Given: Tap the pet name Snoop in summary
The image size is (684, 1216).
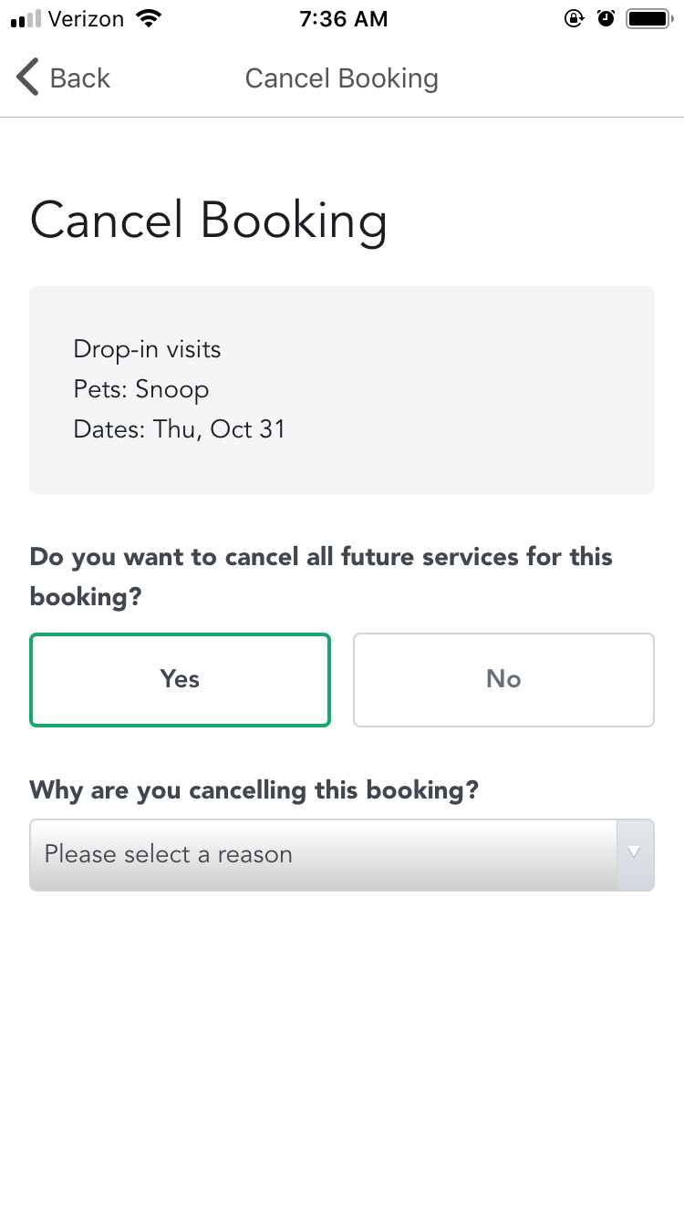Looking at the screenshot, I should 141,389.
